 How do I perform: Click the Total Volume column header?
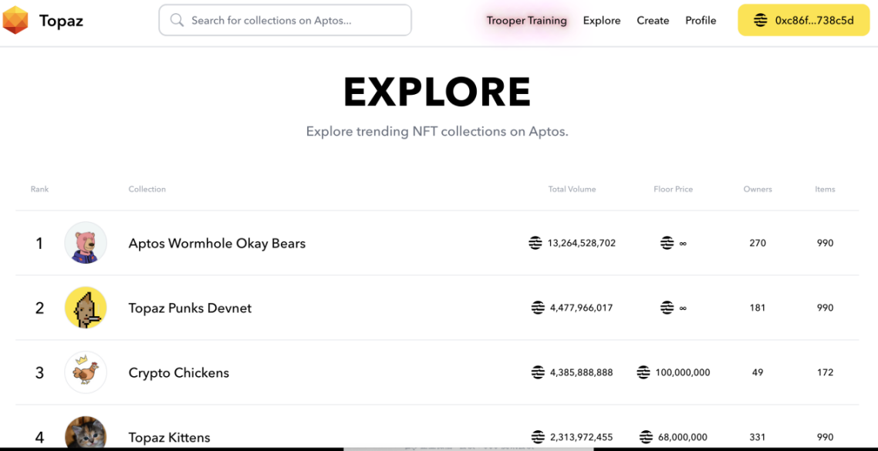pos(572,189)
